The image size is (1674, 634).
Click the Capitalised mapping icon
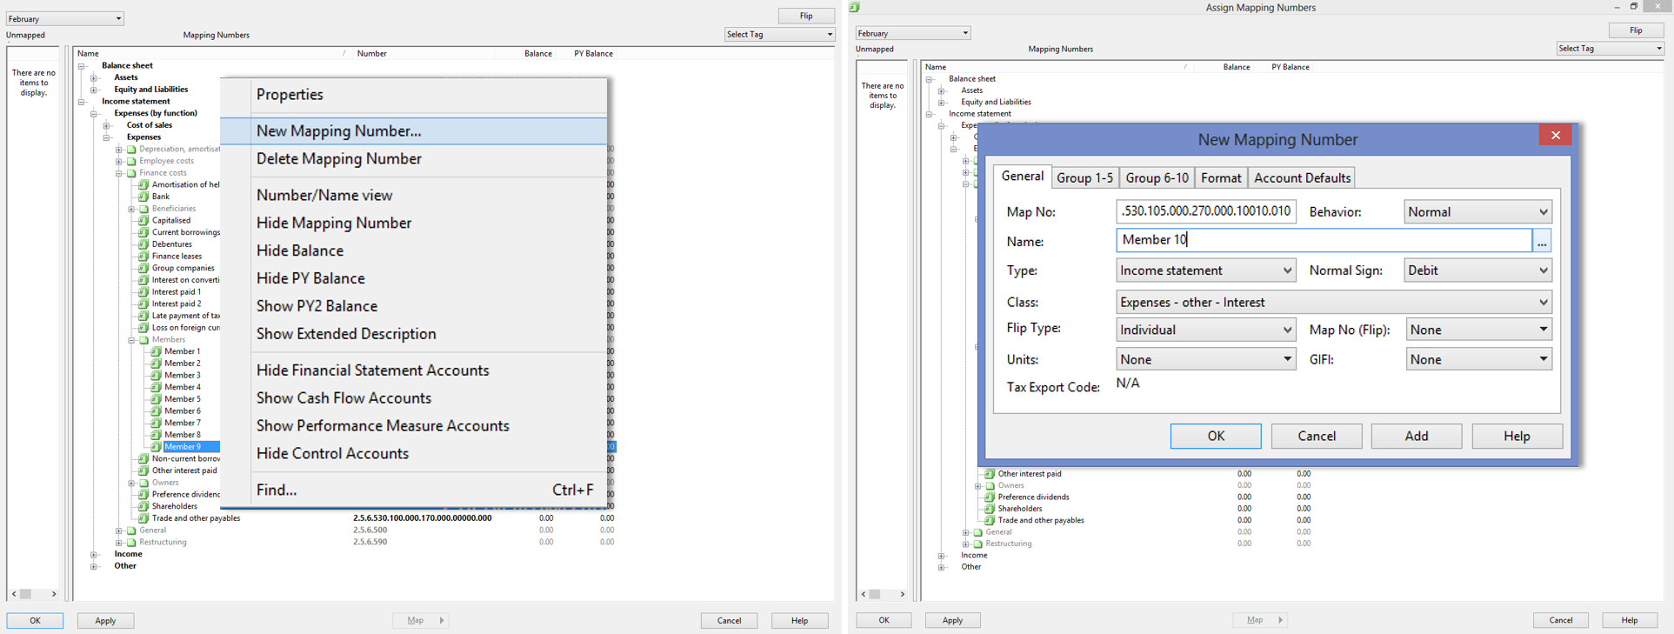(x=143, y=221)
